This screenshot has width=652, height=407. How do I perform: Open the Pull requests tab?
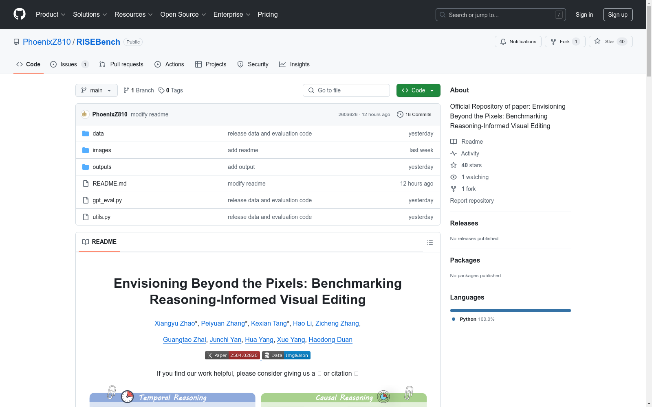pyautogui.click(x=121, y=64)
